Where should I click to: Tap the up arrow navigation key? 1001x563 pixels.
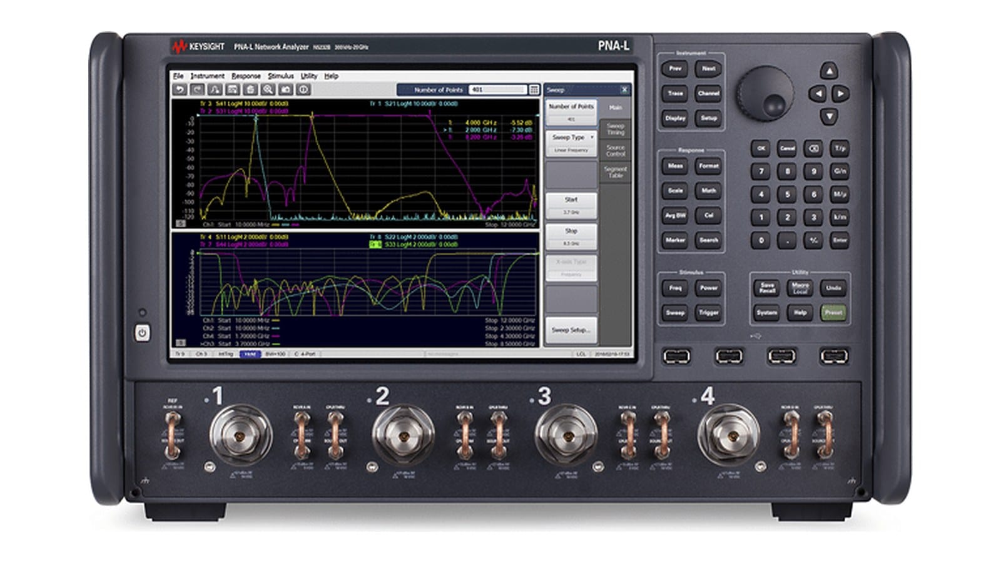coord(829,71)
